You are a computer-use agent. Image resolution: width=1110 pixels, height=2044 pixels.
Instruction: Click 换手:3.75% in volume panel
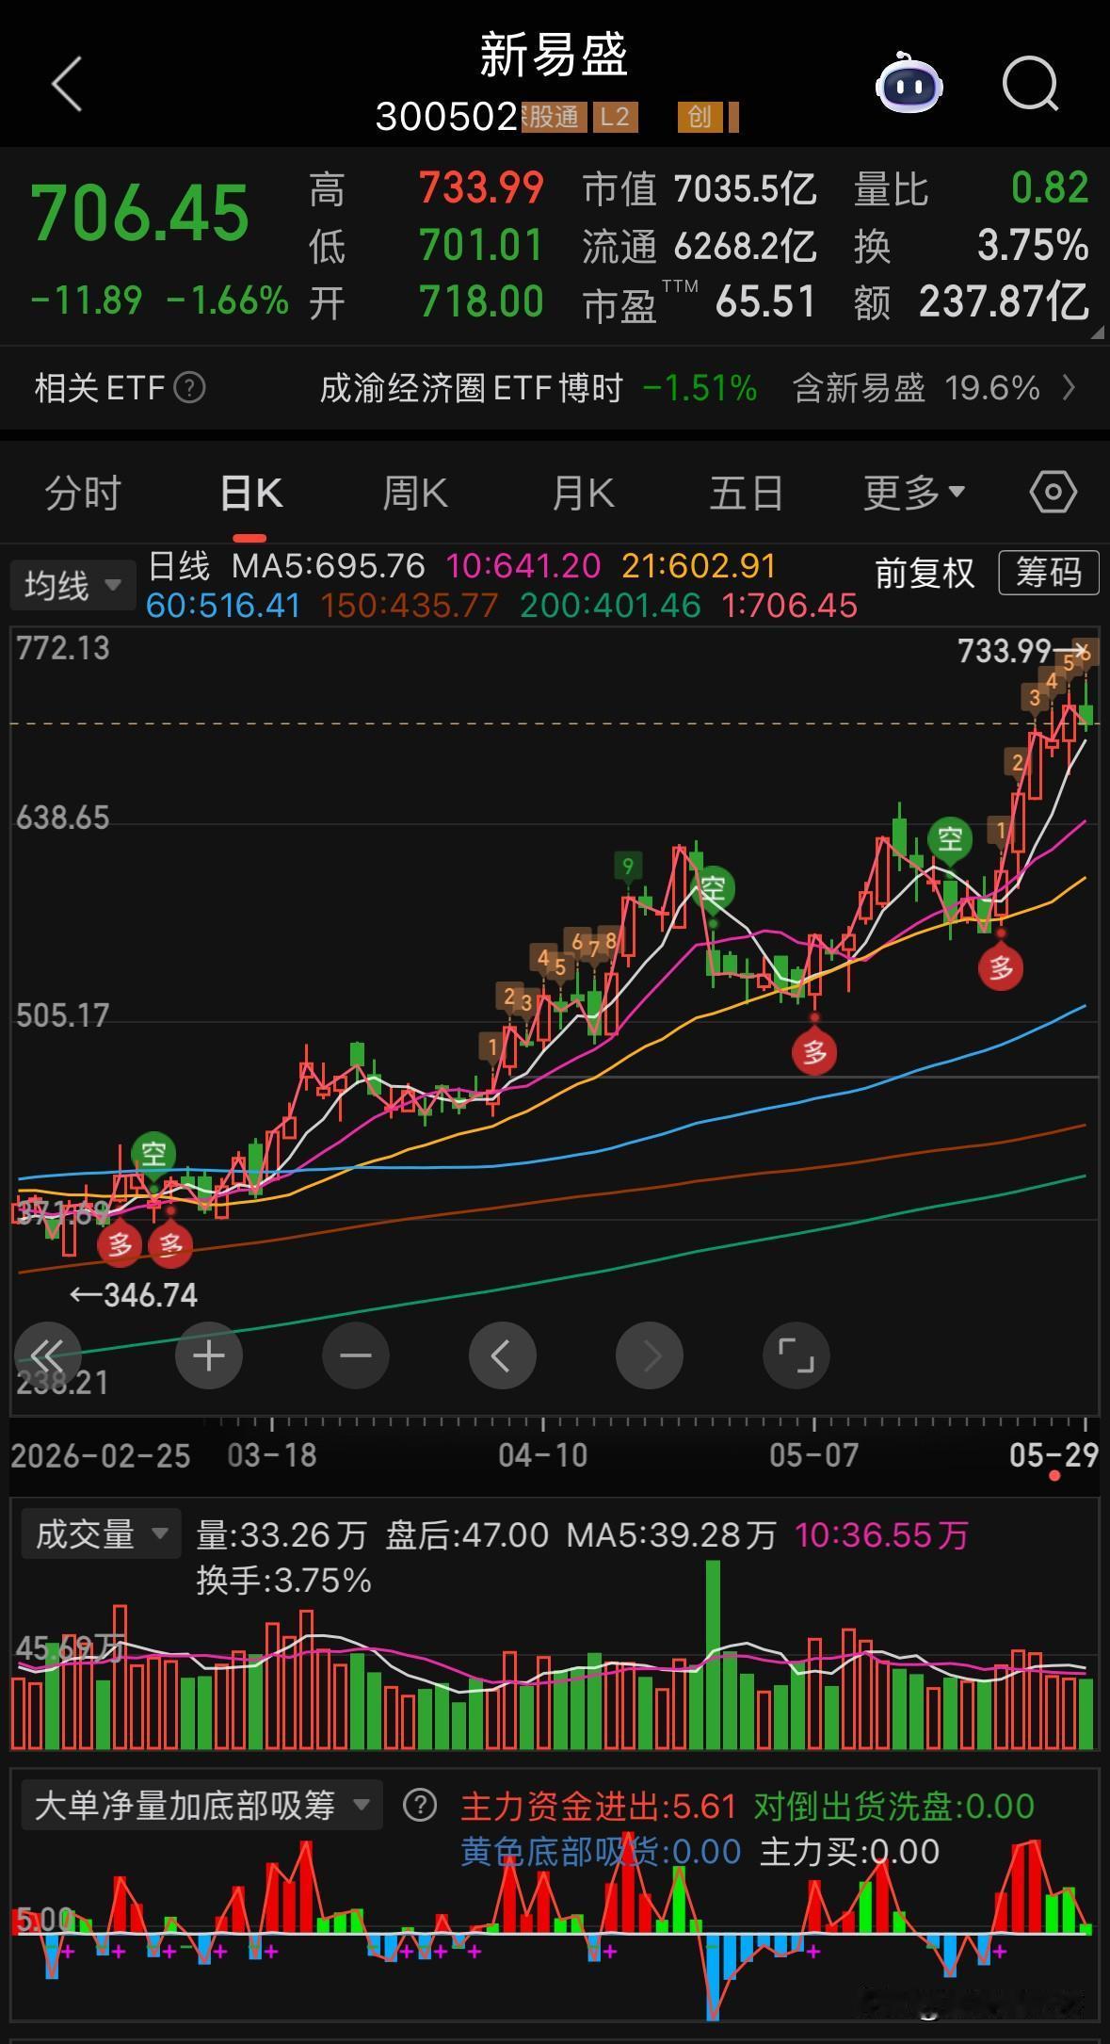point(283,1580)
